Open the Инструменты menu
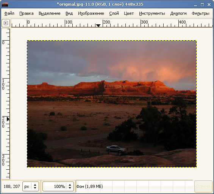This screenshot has height=194, width=214. [152, 13]
